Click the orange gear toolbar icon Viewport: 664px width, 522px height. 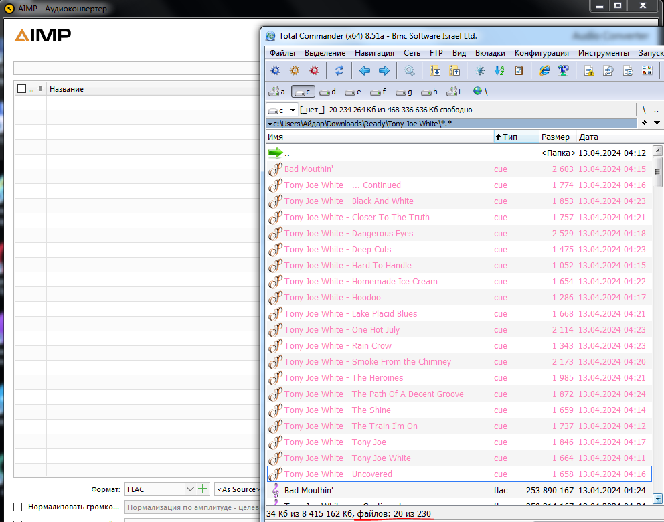(x=295, y=70)
